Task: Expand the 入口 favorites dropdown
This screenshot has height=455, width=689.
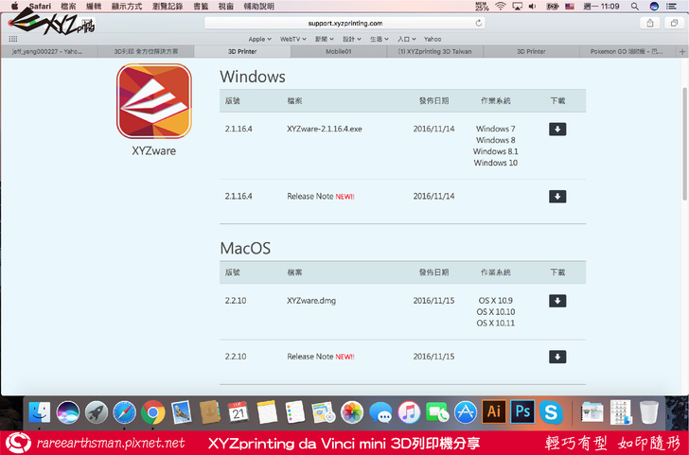Action: pos(406,39)
